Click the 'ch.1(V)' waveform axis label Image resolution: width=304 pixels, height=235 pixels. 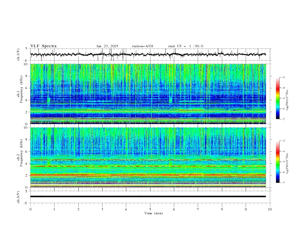pyautogui.click(x=18, y=55)
